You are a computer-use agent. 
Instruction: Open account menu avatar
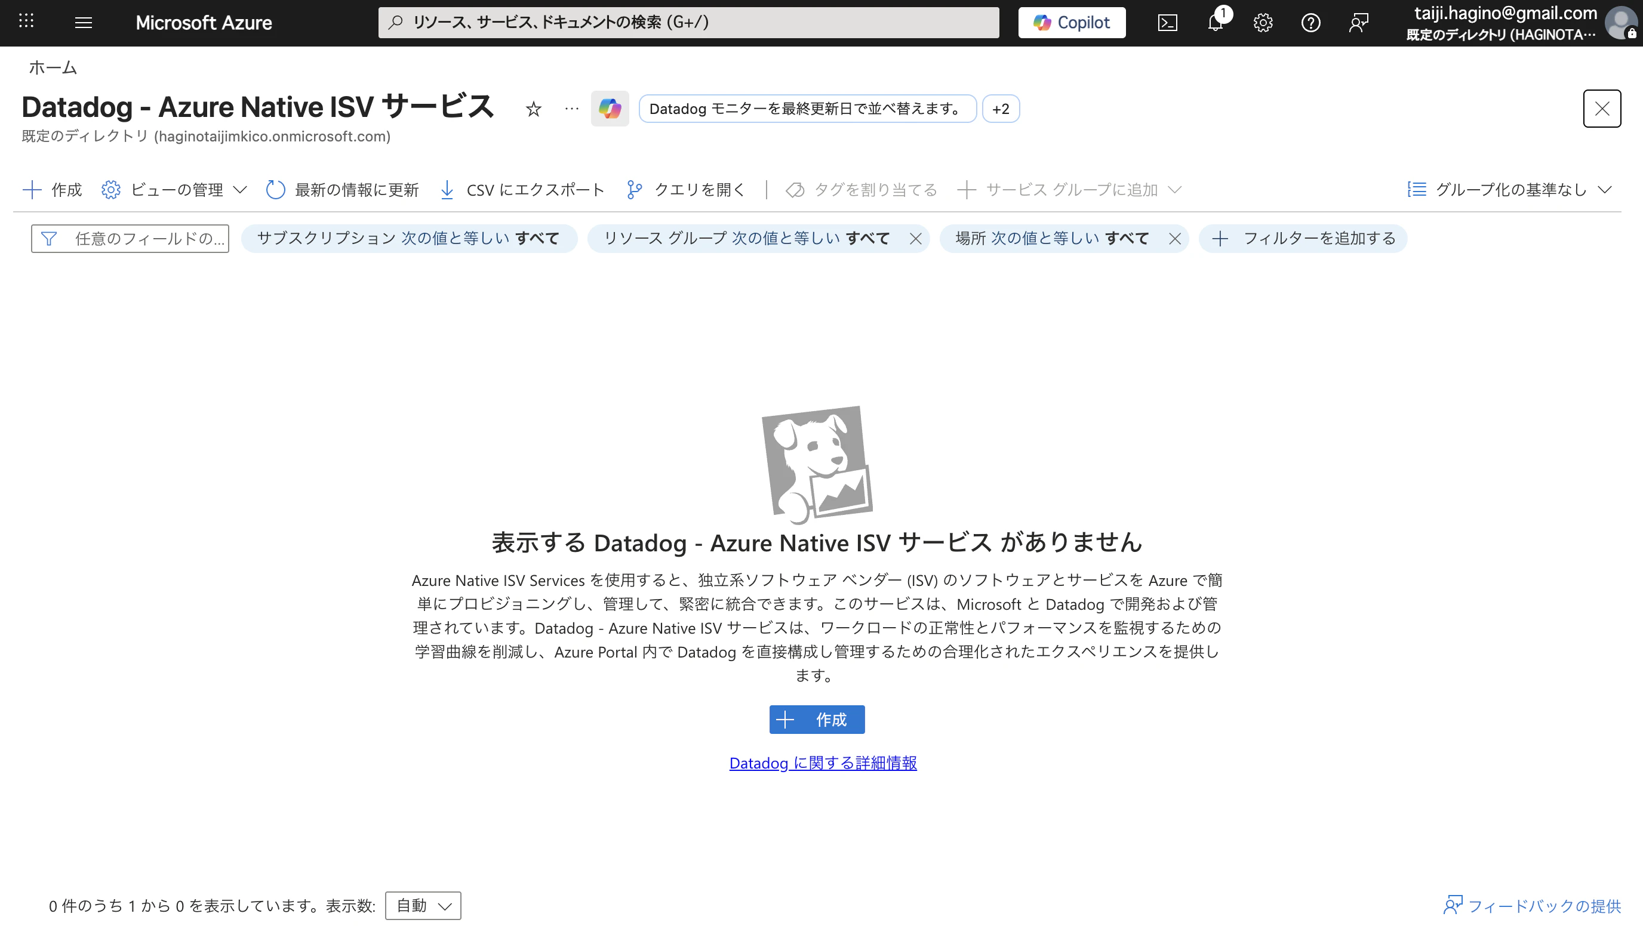pyautogui.click(x=1622, y=23)
